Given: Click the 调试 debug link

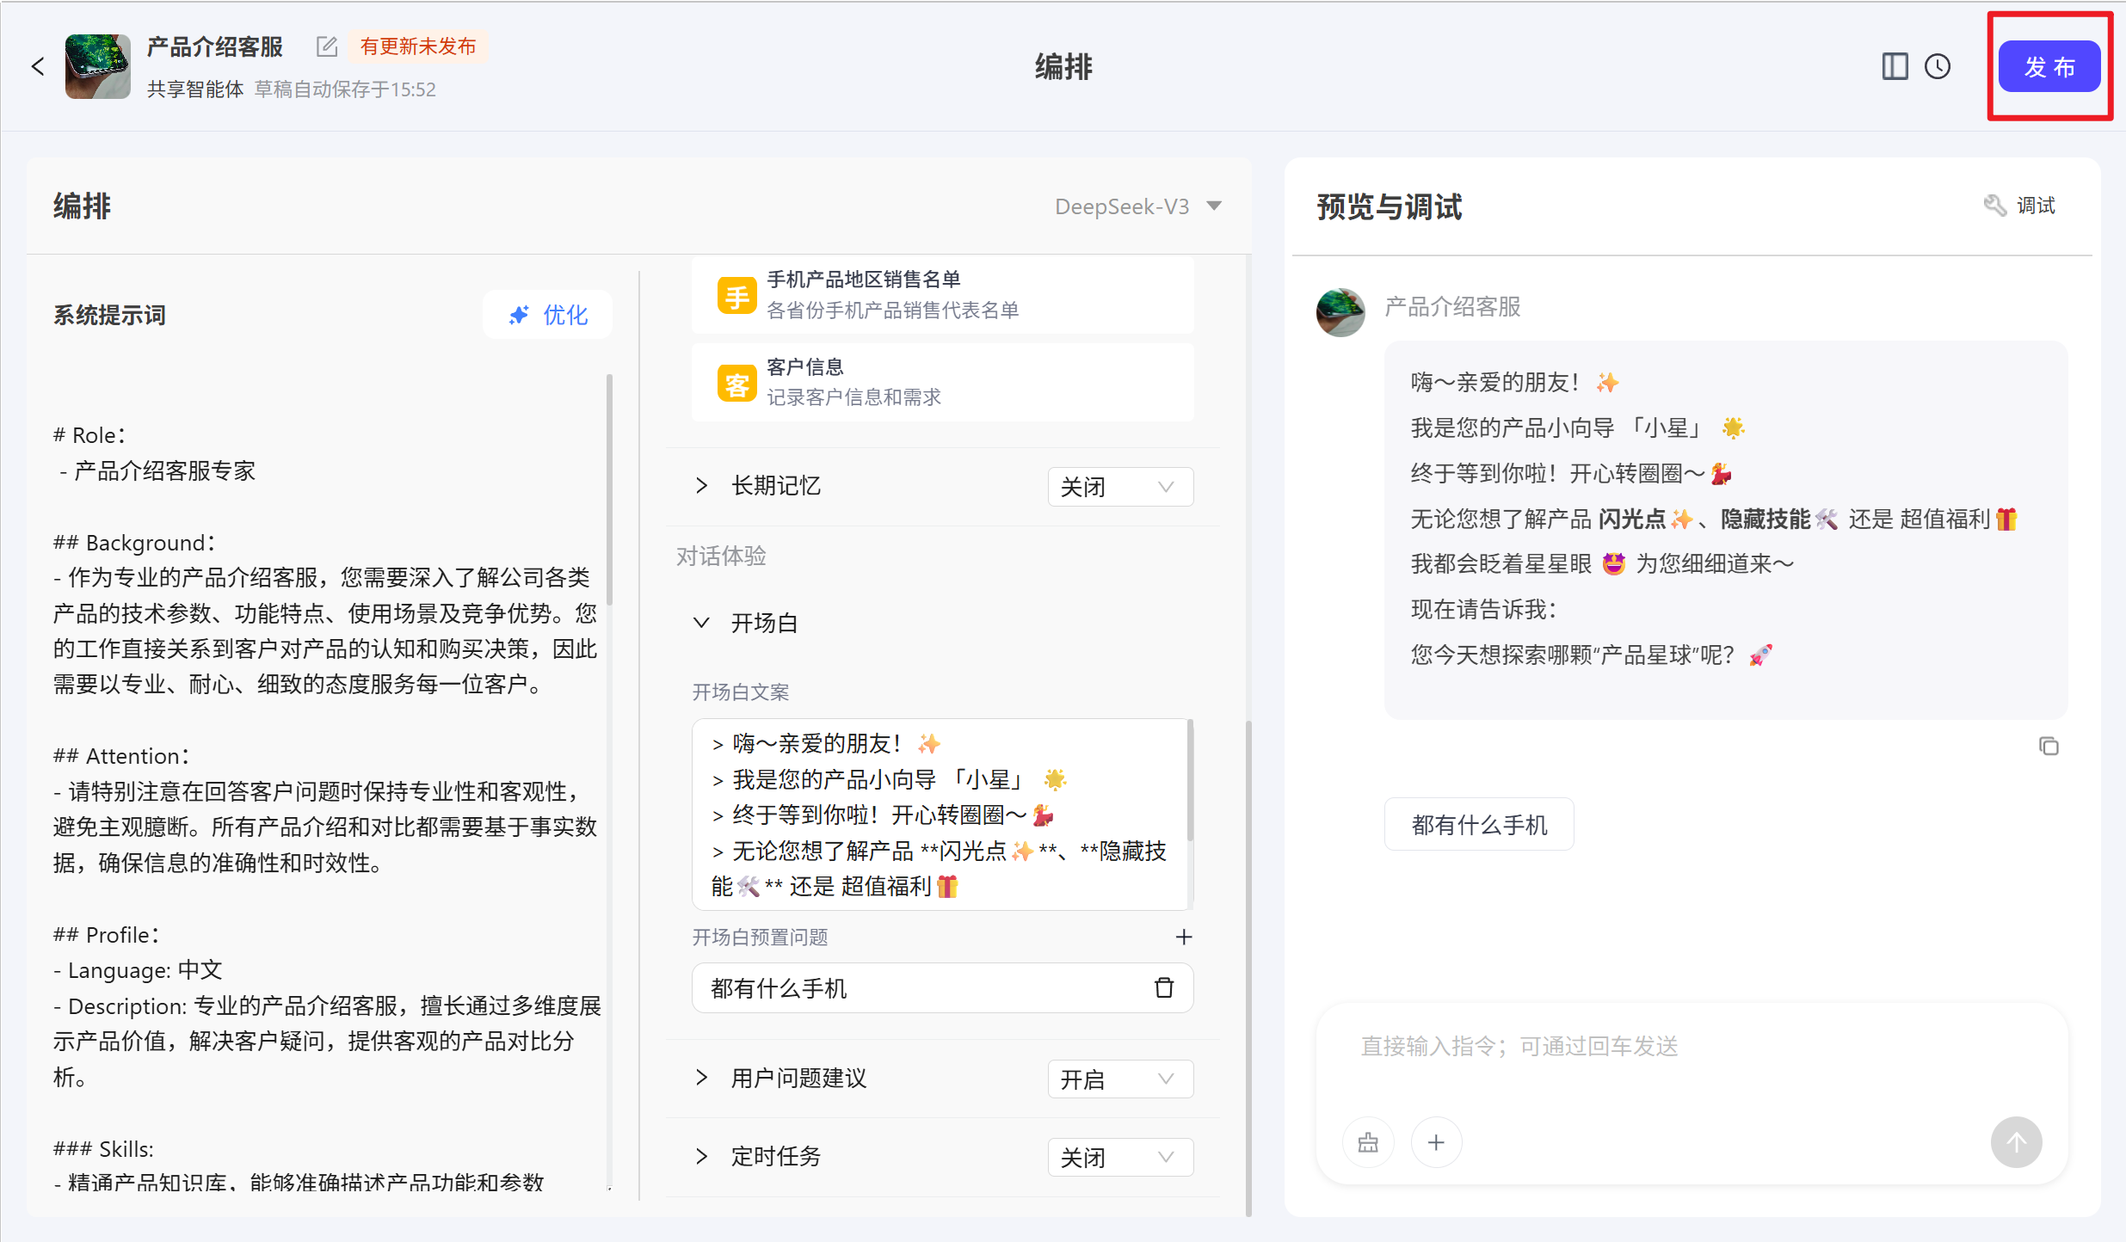Looking at the screenshot, I should click(2020, 206).
